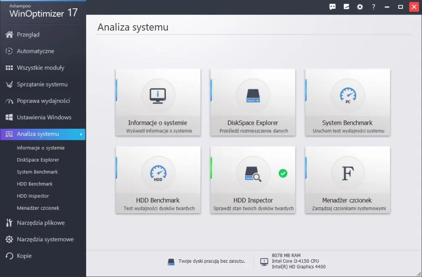
Task: Open help via the question mark icon
Action: tap(373, 7)
